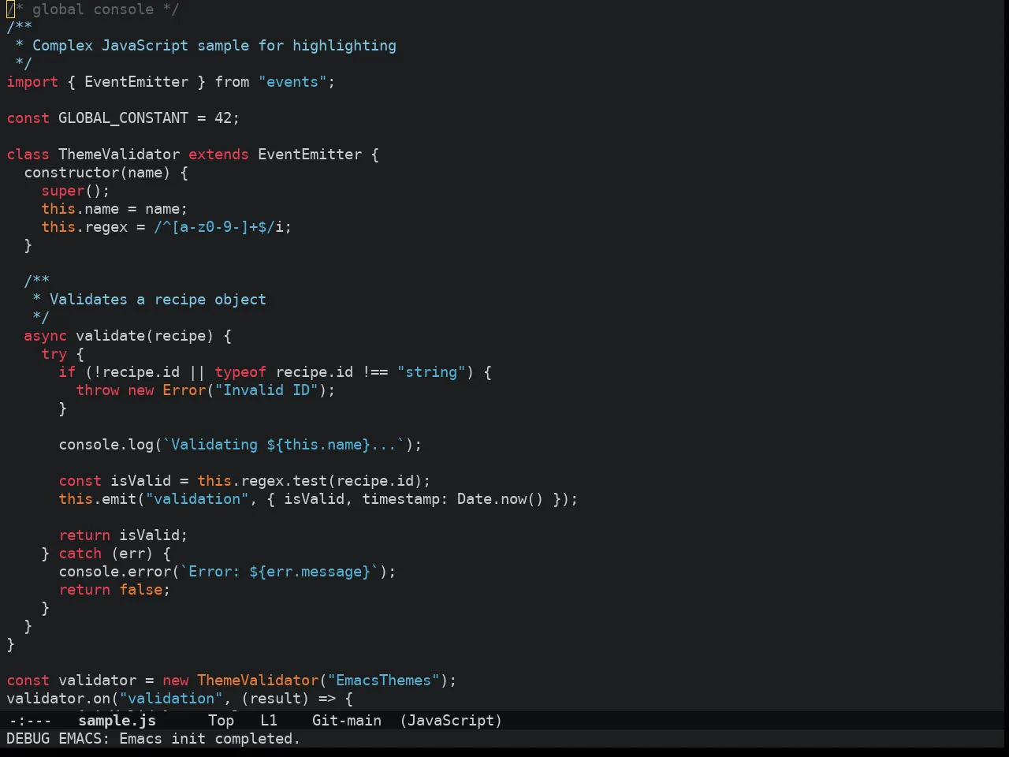The height and width of the screenshot is (757, 1009).
Task: Click the 'typeof' keyword
Action: [x=240, y=372]
